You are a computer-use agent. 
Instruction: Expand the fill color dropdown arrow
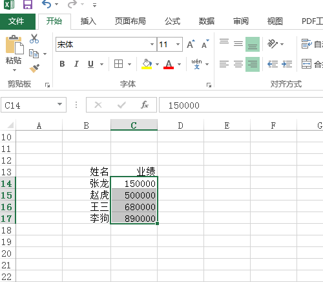(157, 64)
